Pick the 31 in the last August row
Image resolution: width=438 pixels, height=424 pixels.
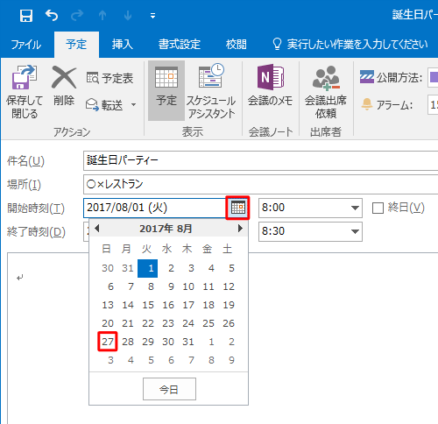(188, 342)
